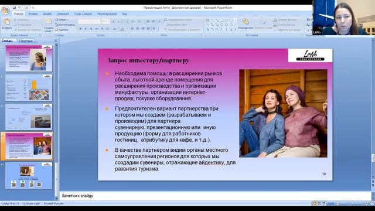Click Преобразовать в SmartArt
This screenshot has height=211, width=375.
pos(182,30)
